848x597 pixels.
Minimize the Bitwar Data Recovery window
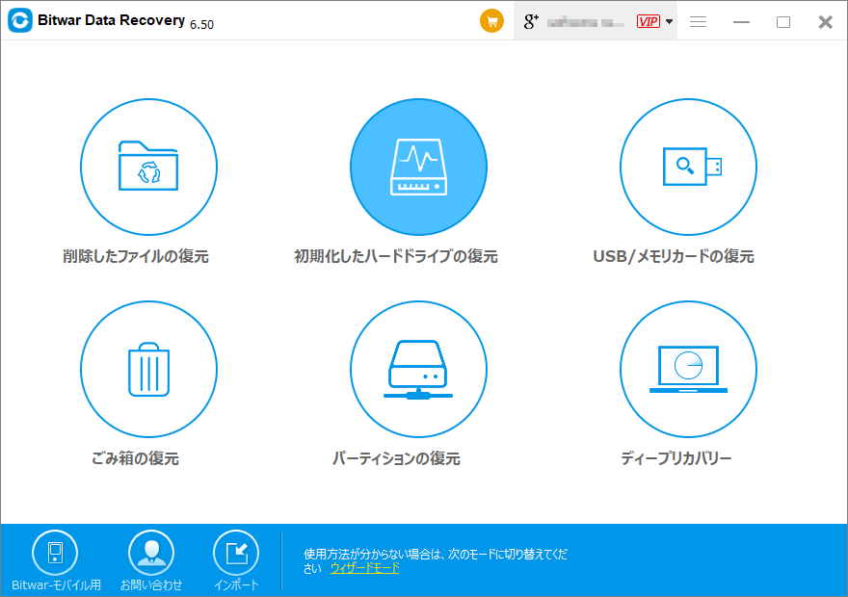(740, 22)
